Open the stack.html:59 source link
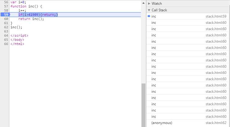Screen dimensions: 230x127 click(x=216, y=16)
